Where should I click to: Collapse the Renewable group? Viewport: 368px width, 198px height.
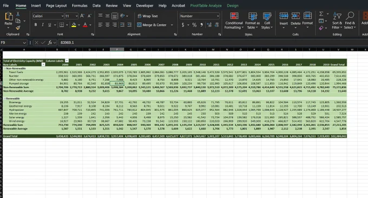pyautogui.click(x=5, y=98)
